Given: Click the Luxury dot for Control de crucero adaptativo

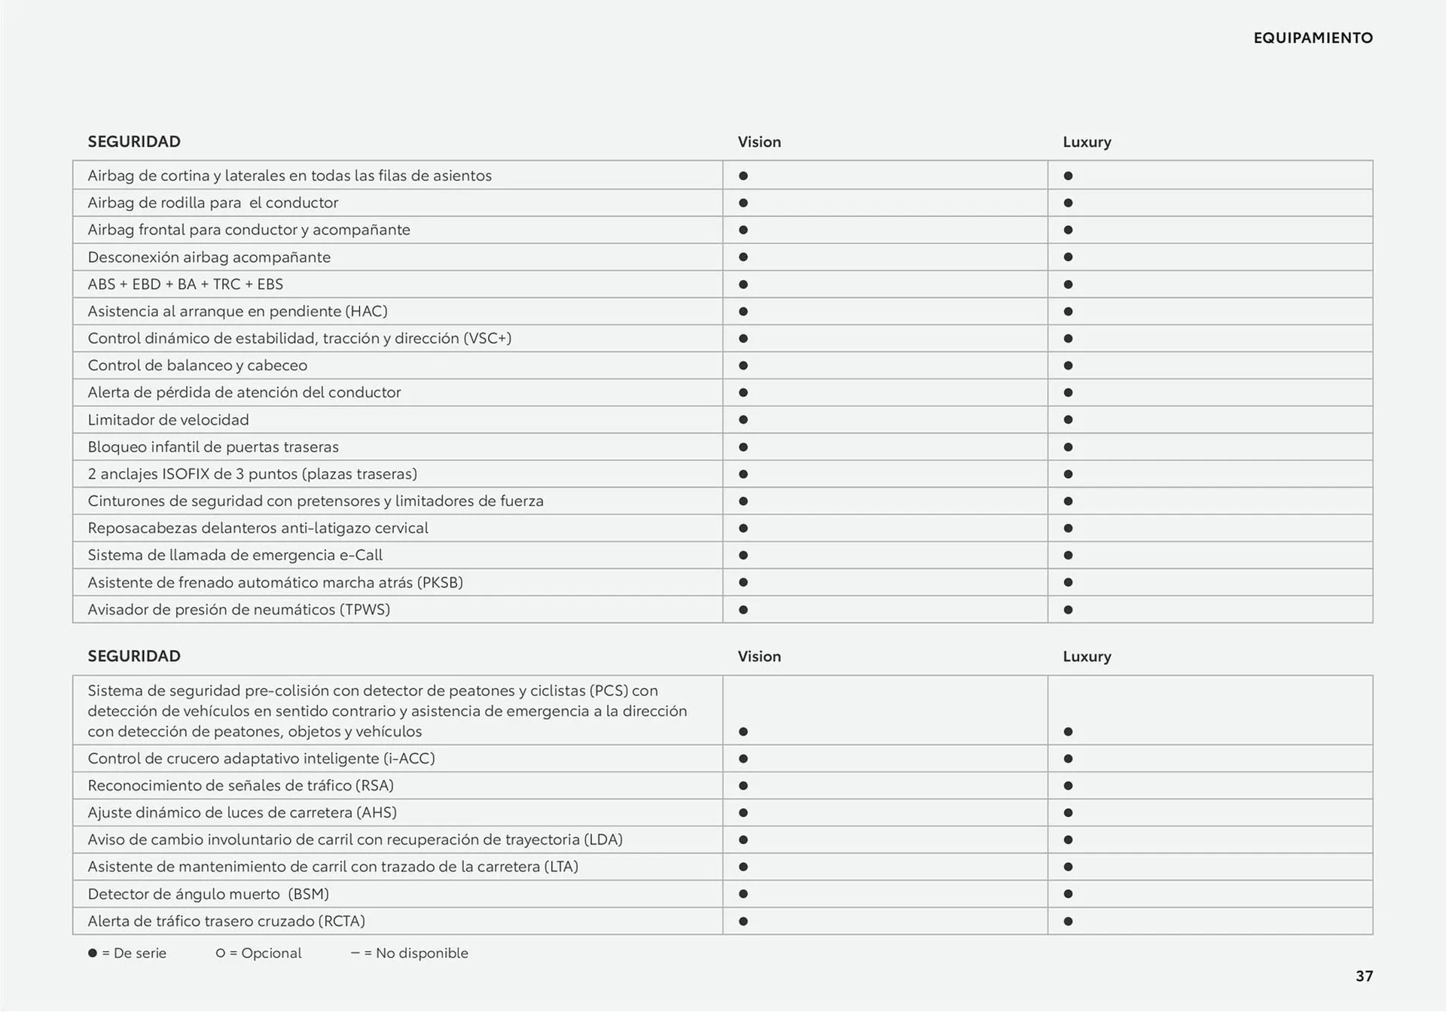Looking at the screenshot, I should click(1068, 759).
